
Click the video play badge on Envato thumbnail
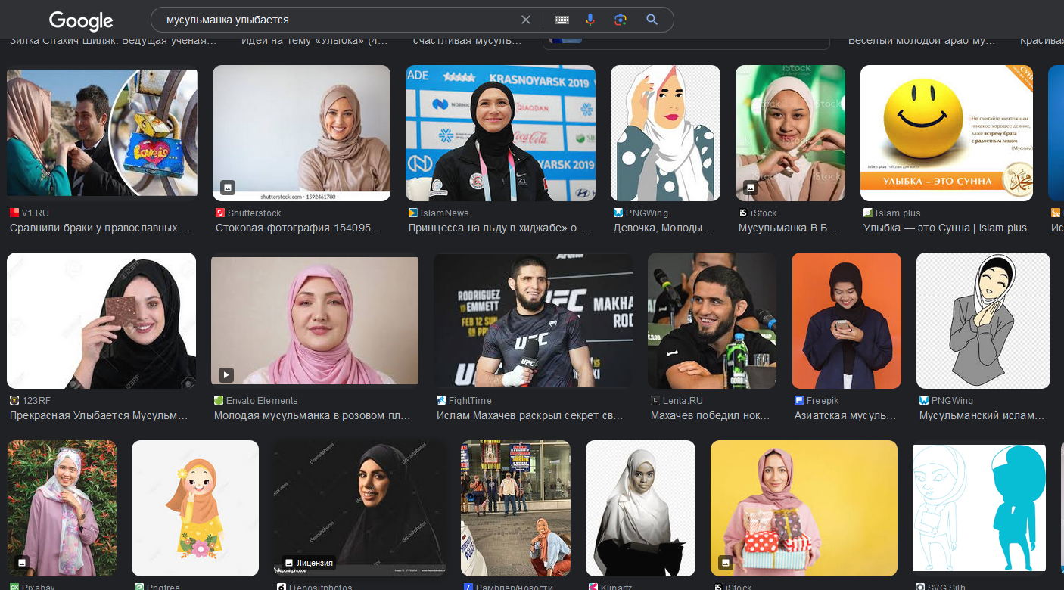pyautogui.click(x=226, y=374)
